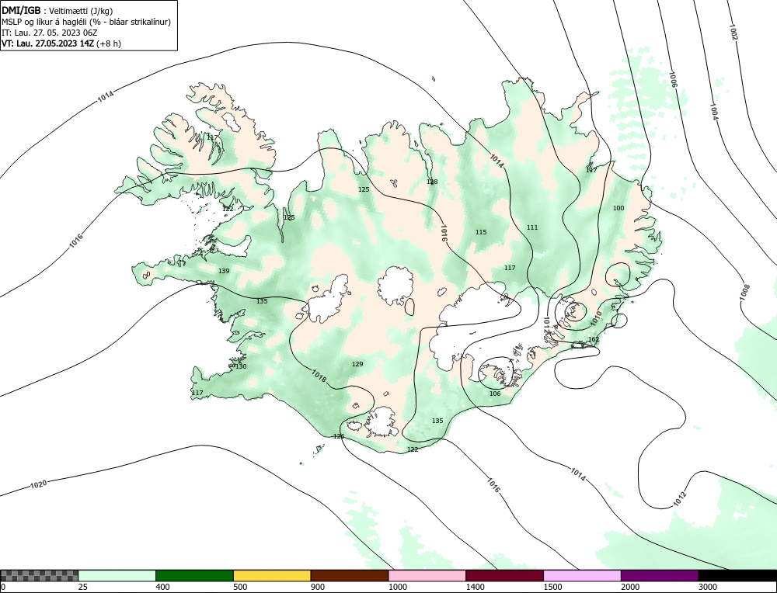Click the map value '111'
This screenshot has height=593, width=777.
click(x=531, y=227)
